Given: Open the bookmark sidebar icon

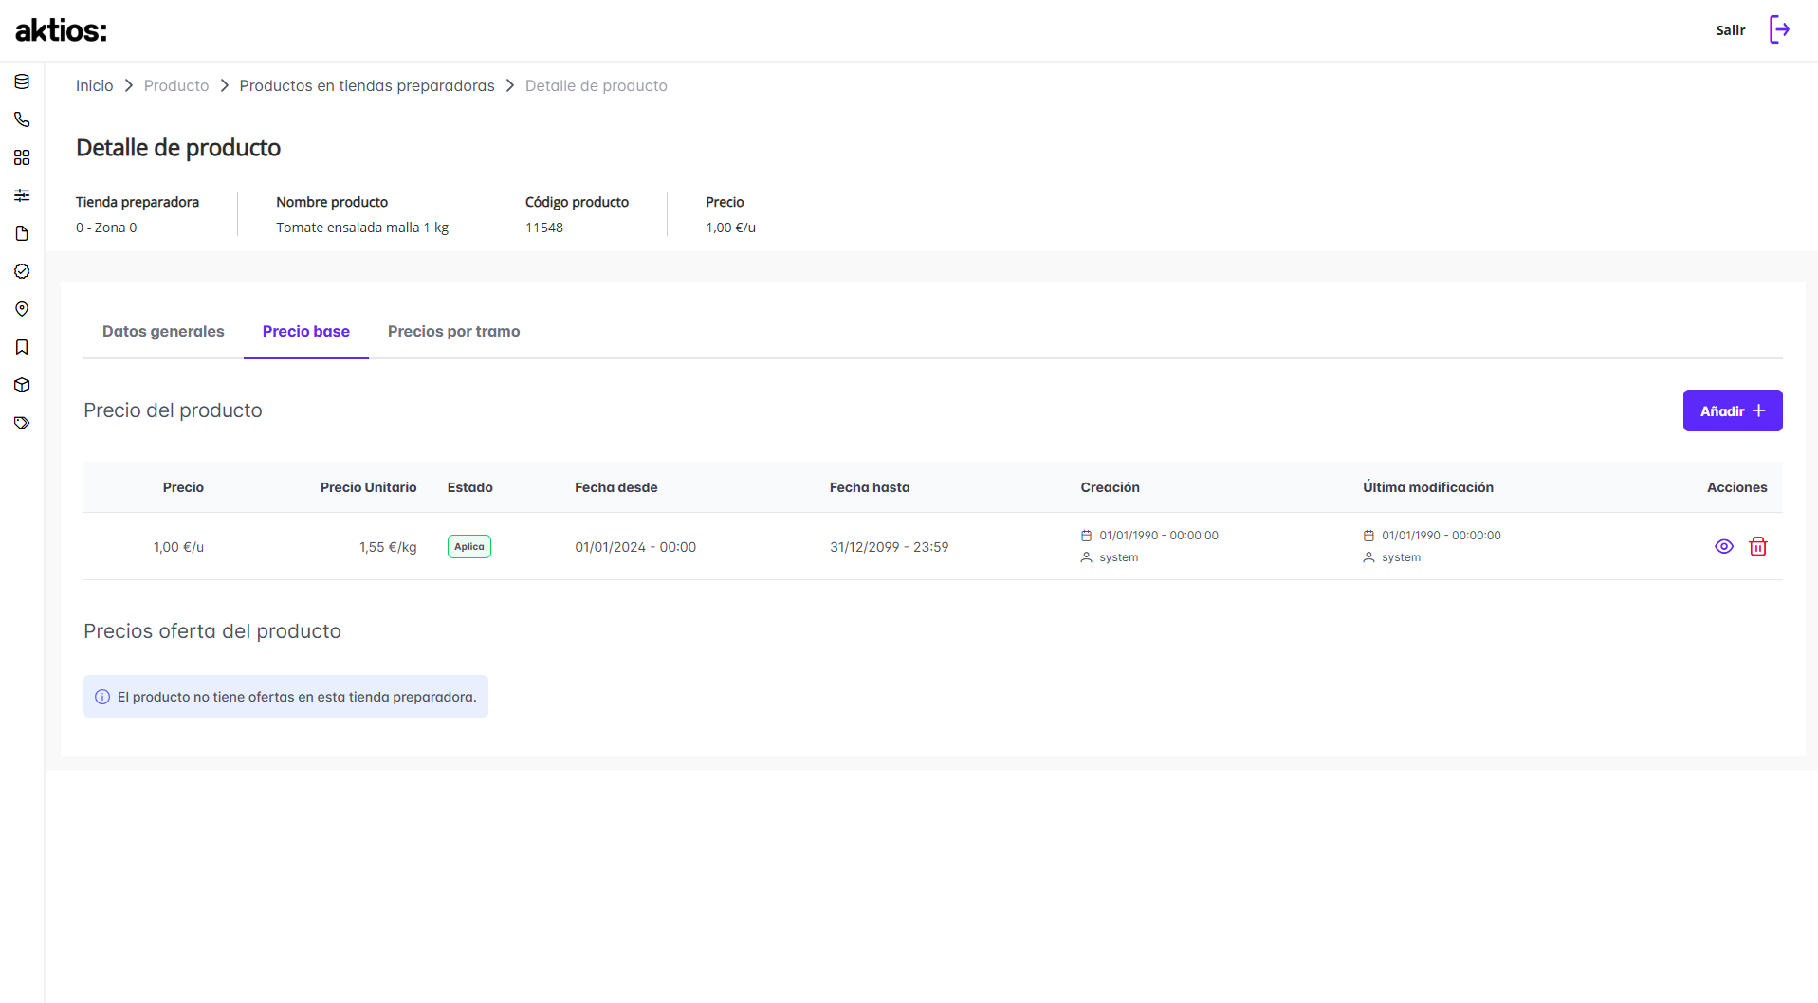Looking at the screenshot, I should [22, 347].
